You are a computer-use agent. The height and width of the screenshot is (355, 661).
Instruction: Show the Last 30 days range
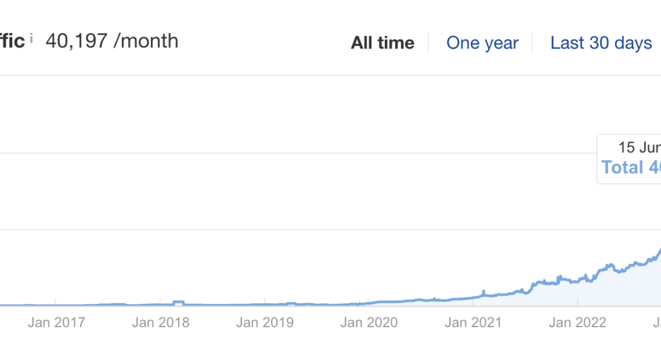click(600, 43)
